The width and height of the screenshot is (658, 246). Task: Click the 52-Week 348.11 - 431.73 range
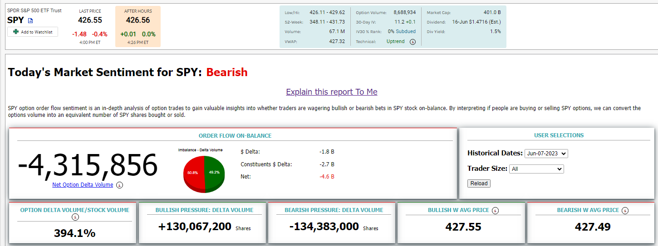pos(327,22)
